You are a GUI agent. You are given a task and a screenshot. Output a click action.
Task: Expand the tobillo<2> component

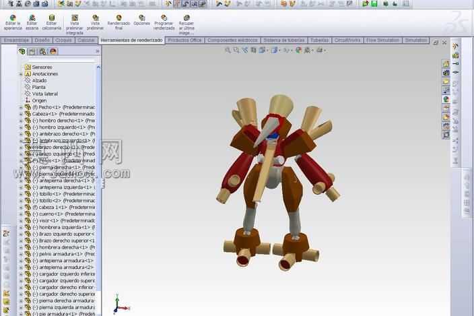(21, 201)
